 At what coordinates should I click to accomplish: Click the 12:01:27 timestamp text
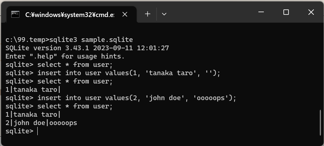(x=153, y=48)
